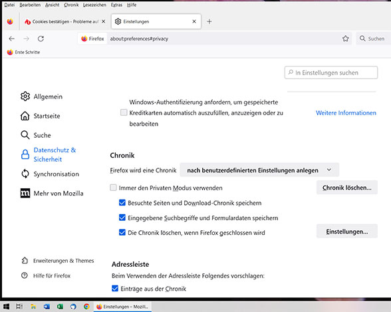This screenshot has height=312, width=391.
Task: Open the Chronik menu in menu bar
Action: (71, 5)
